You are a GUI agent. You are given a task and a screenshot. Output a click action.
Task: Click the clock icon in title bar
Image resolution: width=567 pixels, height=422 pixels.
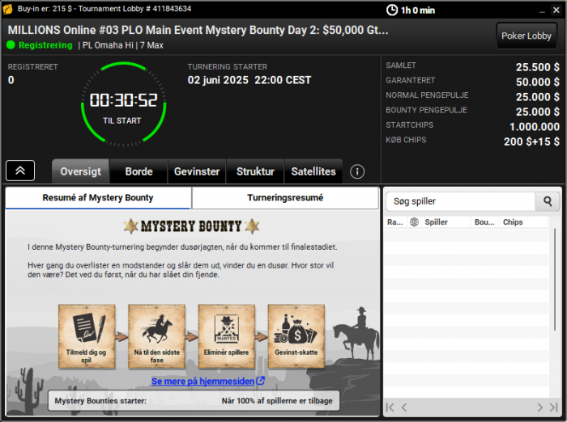tap(392, 11)
